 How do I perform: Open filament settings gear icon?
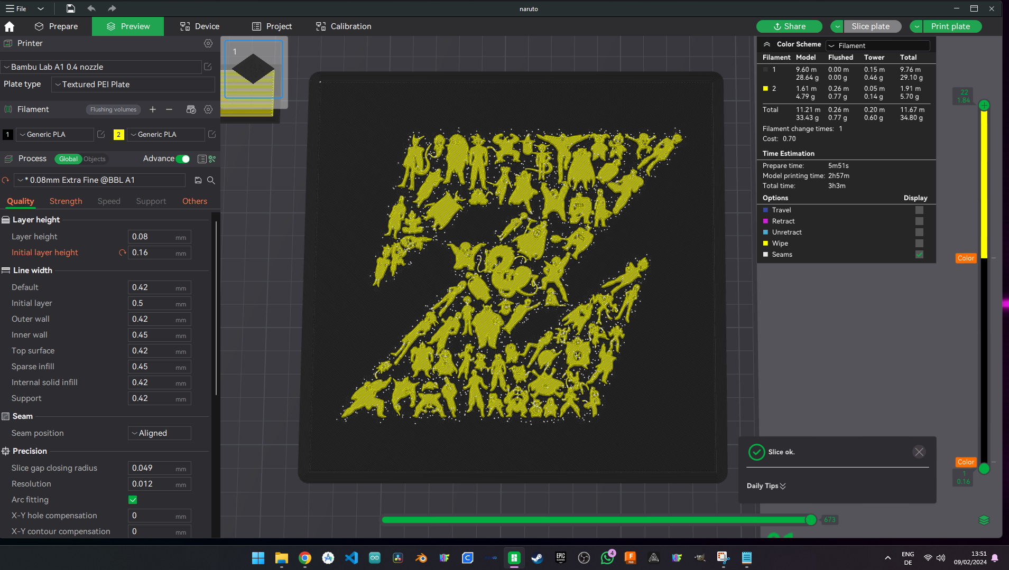208,109
